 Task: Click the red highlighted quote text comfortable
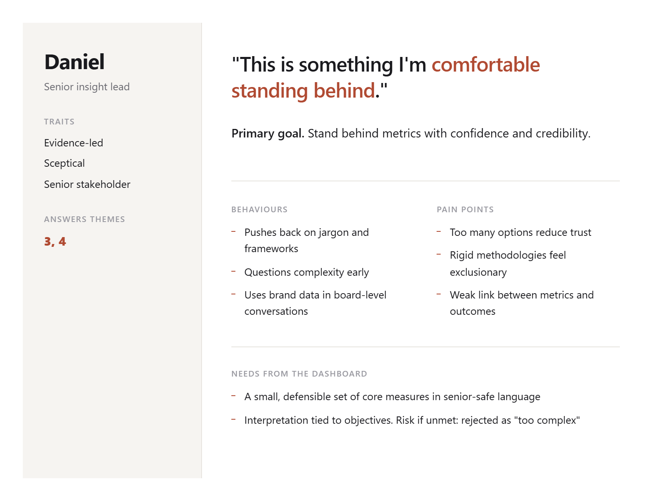point(486,65)
